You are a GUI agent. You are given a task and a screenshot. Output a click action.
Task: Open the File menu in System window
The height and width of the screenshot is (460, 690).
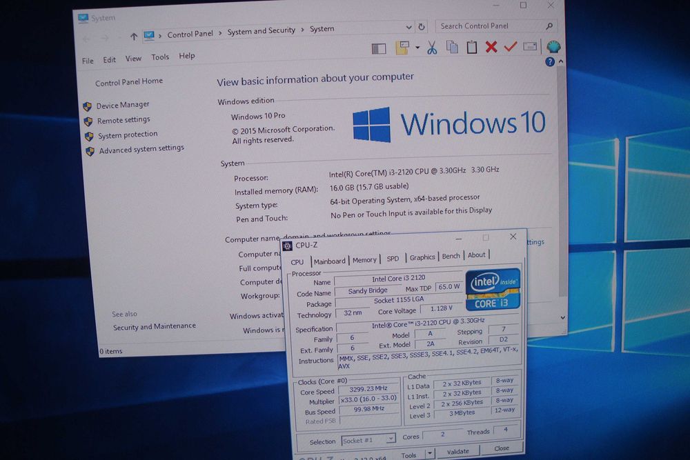click(88, 61)
